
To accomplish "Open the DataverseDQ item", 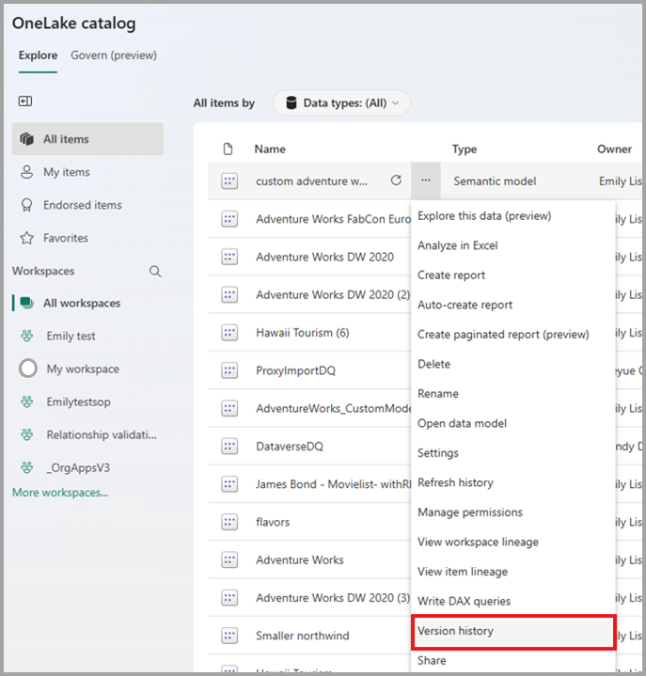I will click(290, 447).
